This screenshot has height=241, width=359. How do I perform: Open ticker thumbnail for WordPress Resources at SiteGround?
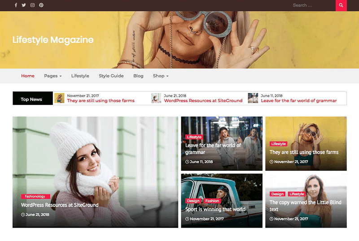(x=156, y=98)
